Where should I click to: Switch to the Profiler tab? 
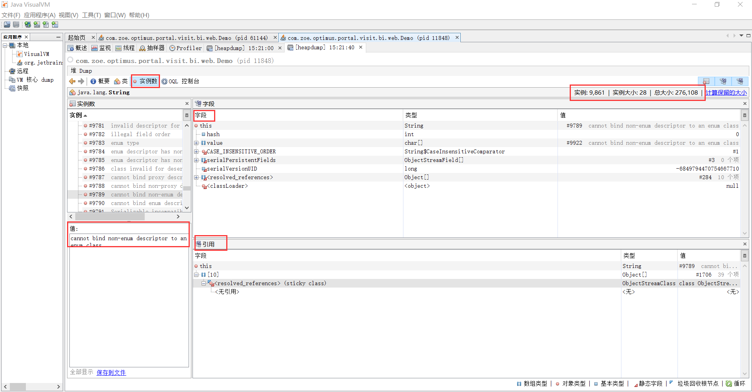(185, 48)
